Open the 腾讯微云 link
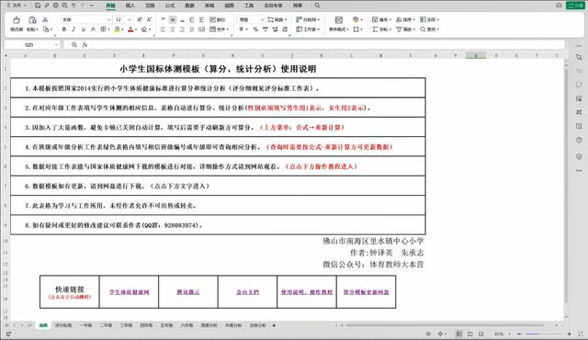This screenshot has width=588, height=340. [188, 292]
